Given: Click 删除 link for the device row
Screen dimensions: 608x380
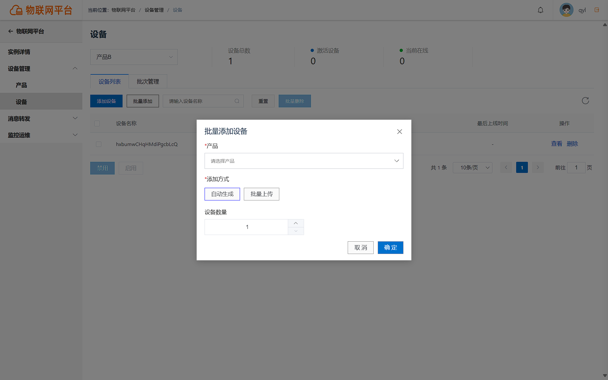Looking at the screenshot, I should (x=572, y=144).
